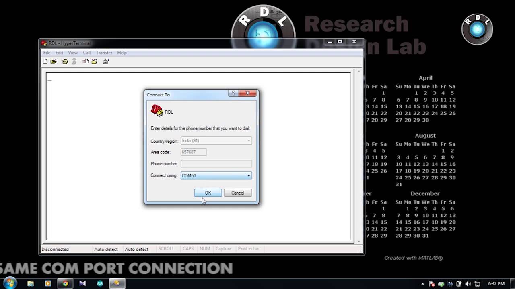The image size is (515, 289).
Task: Confirm the dialog with OK
Action: [x=208, y=193]
